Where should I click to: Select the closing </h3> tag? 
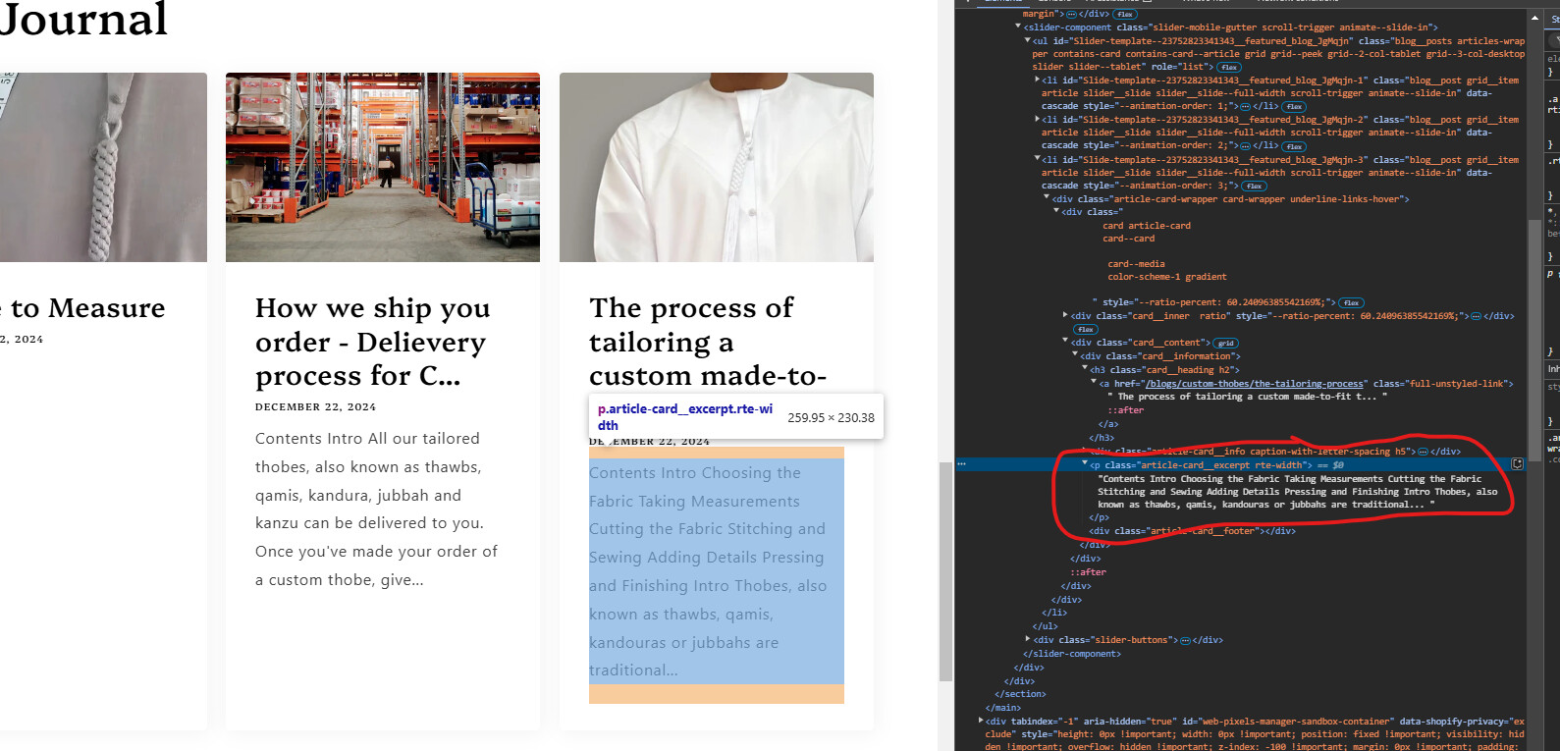(1102, 438)
